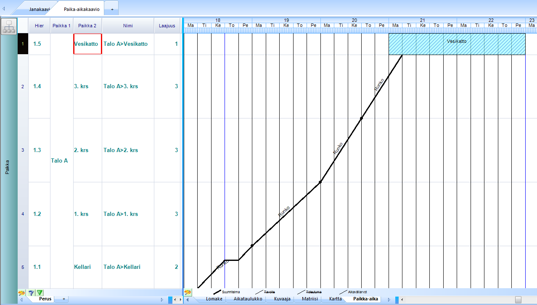The height and width of the screenshot is (305, 537).
Task: Click the 'Talo A>1. krs' name cell
Action: point(128,214)
